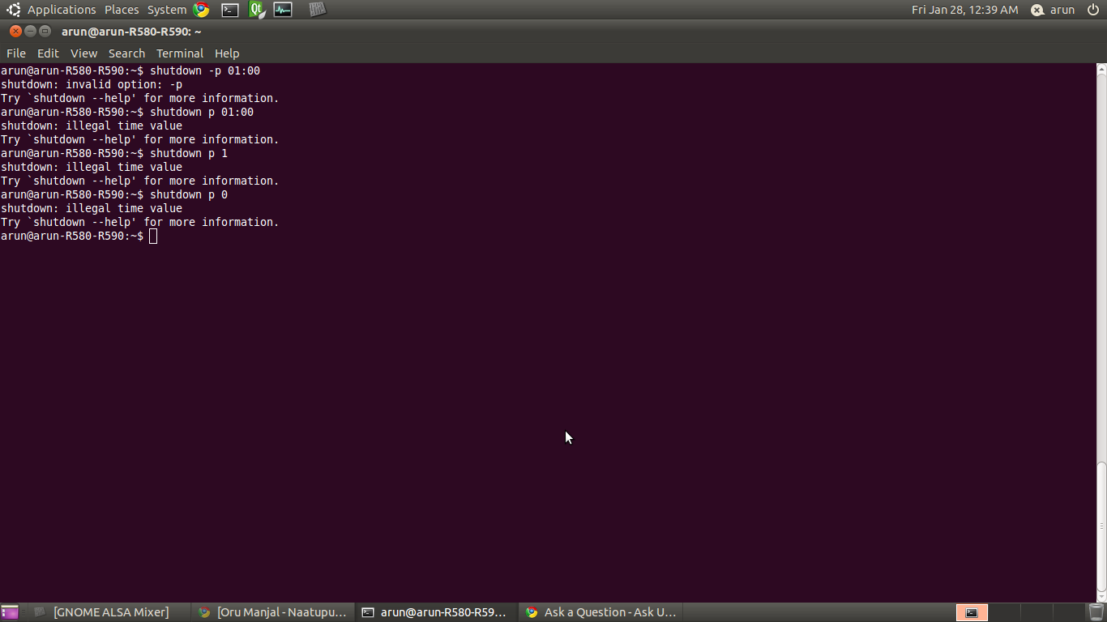Open the power shutdown menu icon
The width and height of the screenshot is (1107, 622).
click(x=1093, y=10)
